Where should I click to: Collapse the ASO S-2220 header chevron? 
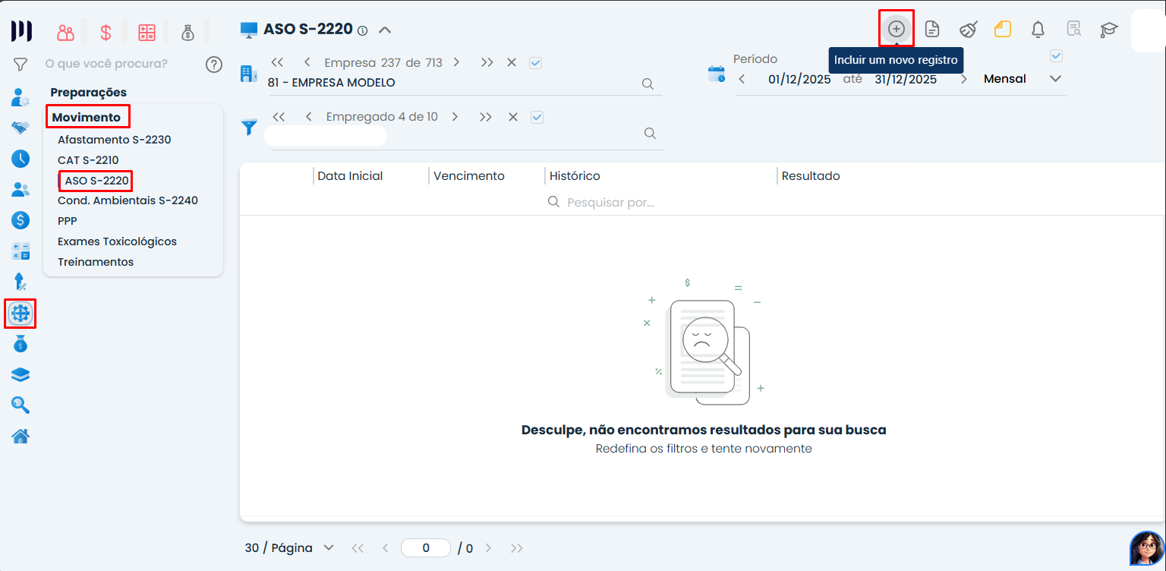(x=385, y=30)
